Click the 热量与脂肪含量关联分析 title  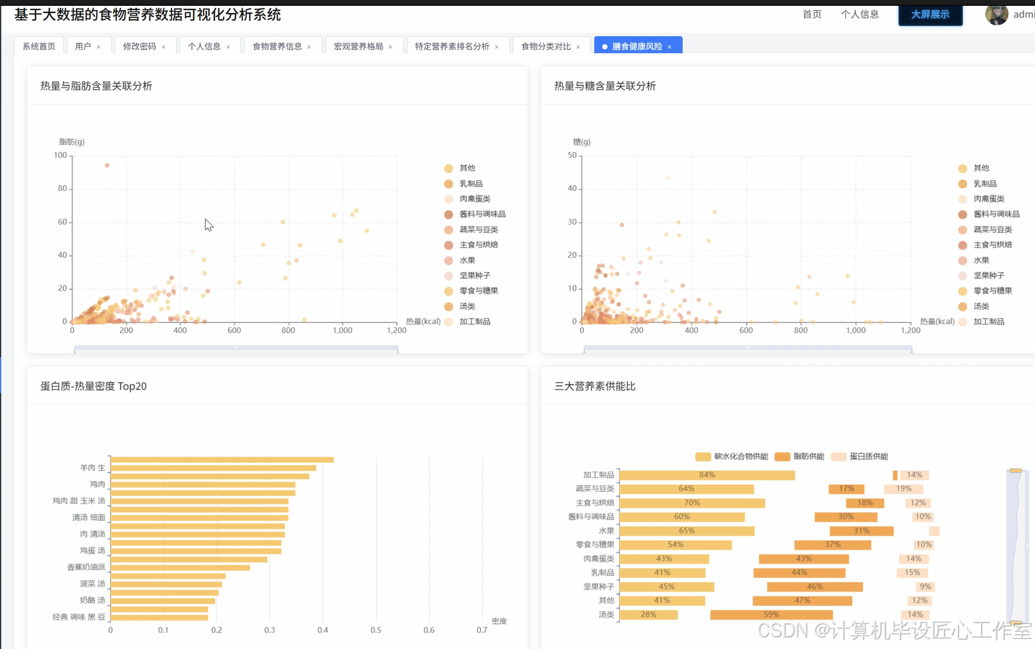coord(96,85)
